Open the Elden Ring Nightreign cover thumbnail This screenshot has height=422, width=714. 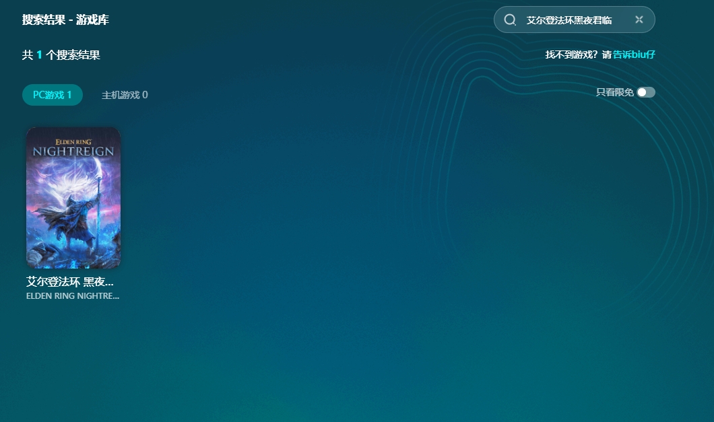pos(73,198)
